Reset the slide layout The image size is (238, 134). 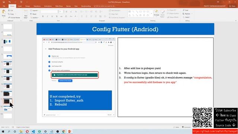click(33, 14)
